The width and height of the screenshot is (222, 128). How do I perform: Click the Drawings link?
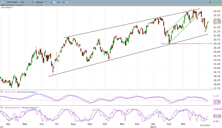pos(39,5)
